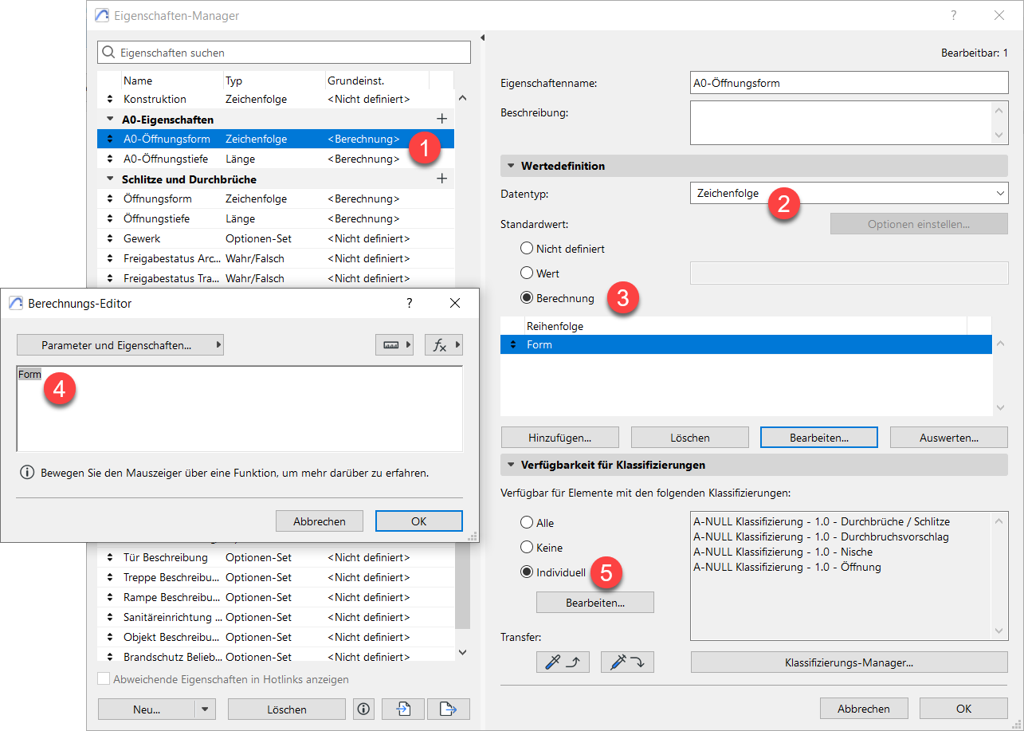The height and width of the screenshot is (731, 1024).
Task: Sort list by Typ column header
Action: pos(273,81)
